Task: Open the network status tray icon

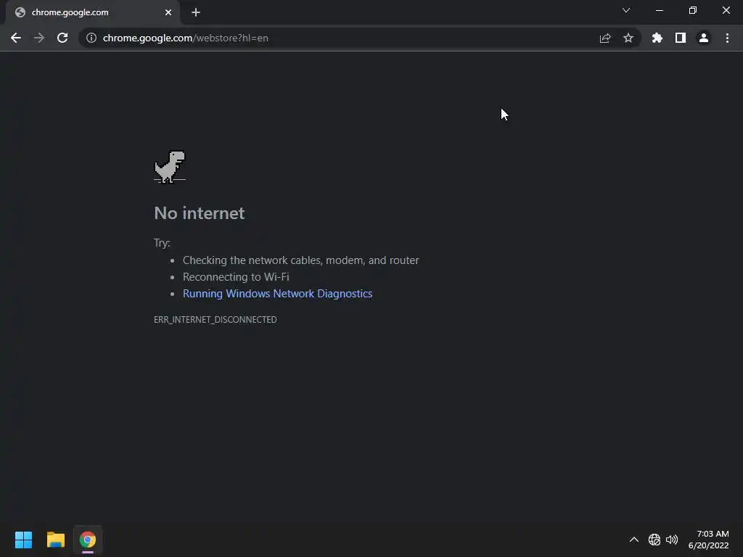Action: pyautogui.click(x=654, y=540)
